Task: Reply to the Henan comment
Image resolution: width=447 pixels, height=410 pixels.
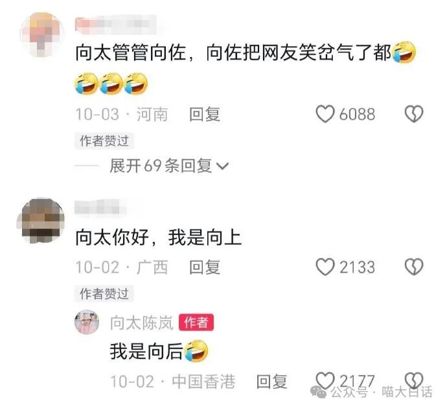Action: pos(205,115)
